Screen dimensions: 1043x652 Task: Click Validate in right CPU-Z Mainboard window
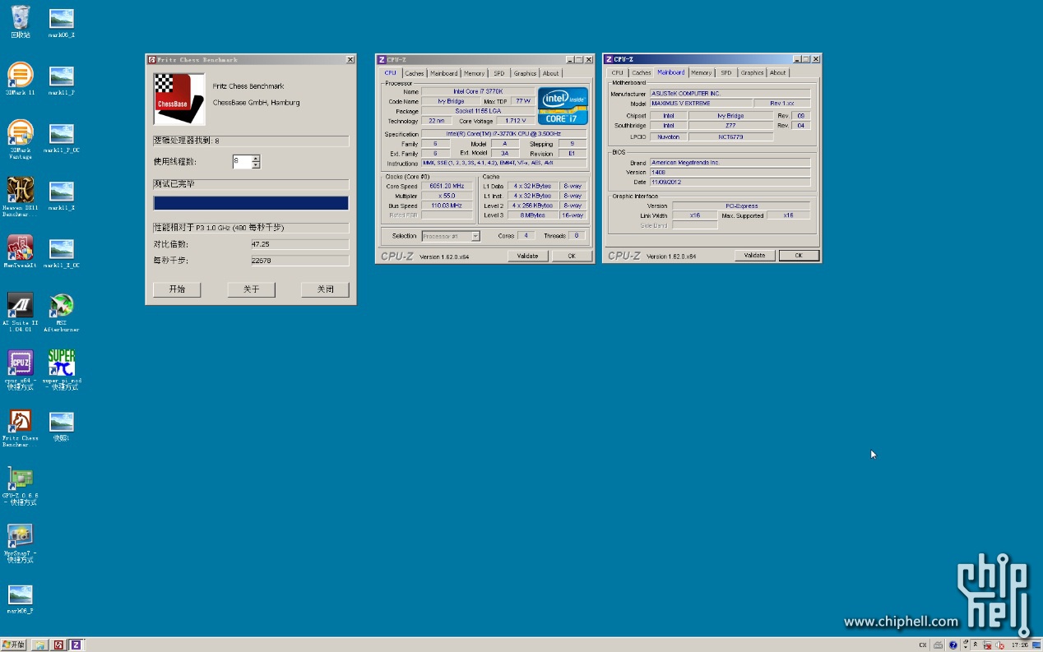coord(754,256)
